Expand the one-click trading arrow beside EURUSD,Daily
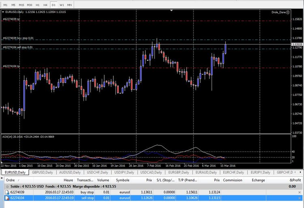Image resolution: width=304 pixels, height=208 pixels. [x=3, y=12]
